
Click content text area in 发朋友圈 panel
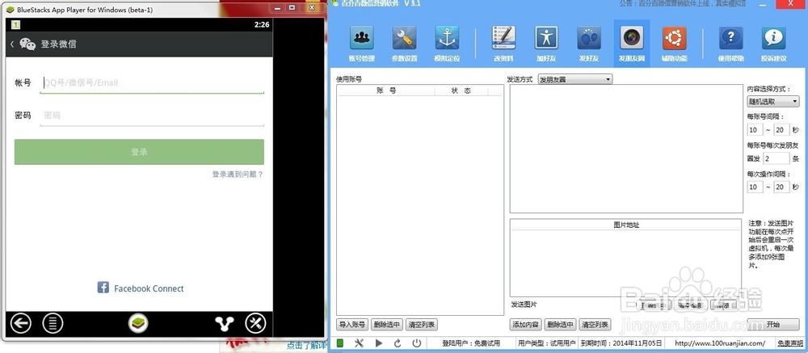pos(626,149)
